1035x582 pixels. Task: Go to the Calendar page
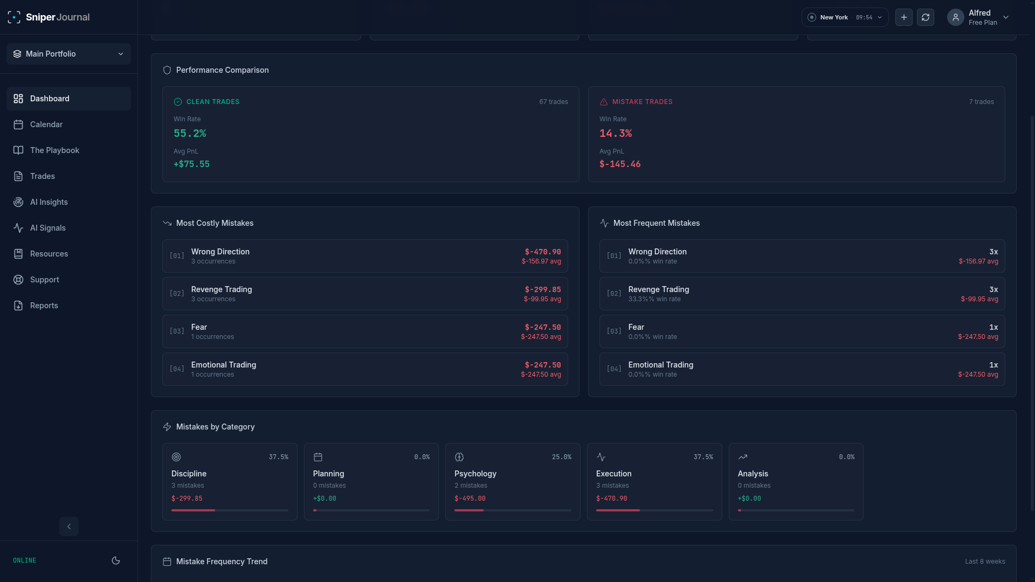tap(68, 124)
